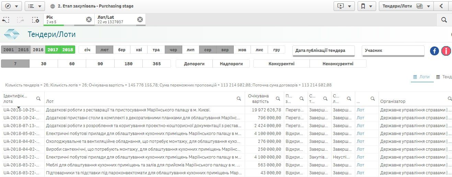Image resolution: width=452 pixels, height=177 pixels.
Task: Select month січ
Action: 88,50
